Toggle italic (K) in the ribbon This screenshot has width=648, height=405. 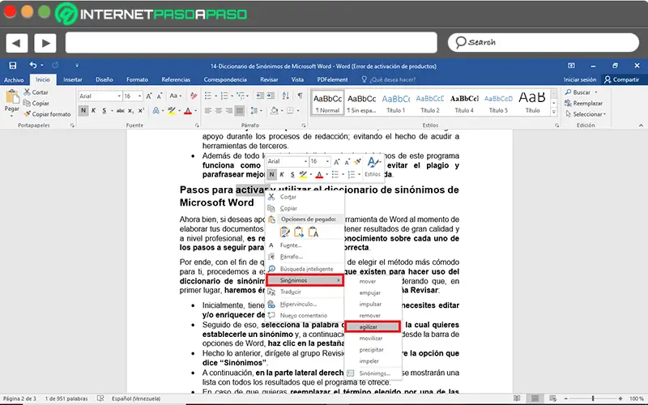click(x=92, y=109)
